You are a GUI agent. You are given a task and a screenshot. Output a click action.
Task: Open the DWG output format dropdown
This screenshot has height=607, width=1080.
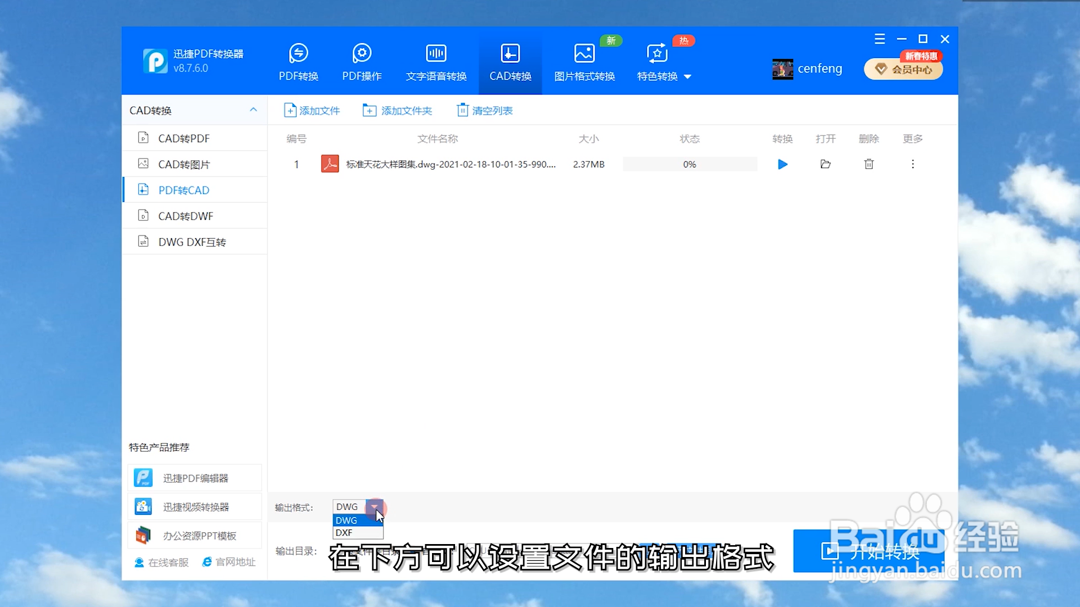[x=375, y=507]
